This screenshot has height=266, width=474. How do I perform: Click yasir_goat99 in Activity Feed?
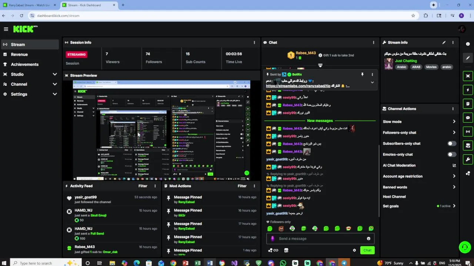click(86, 197)
